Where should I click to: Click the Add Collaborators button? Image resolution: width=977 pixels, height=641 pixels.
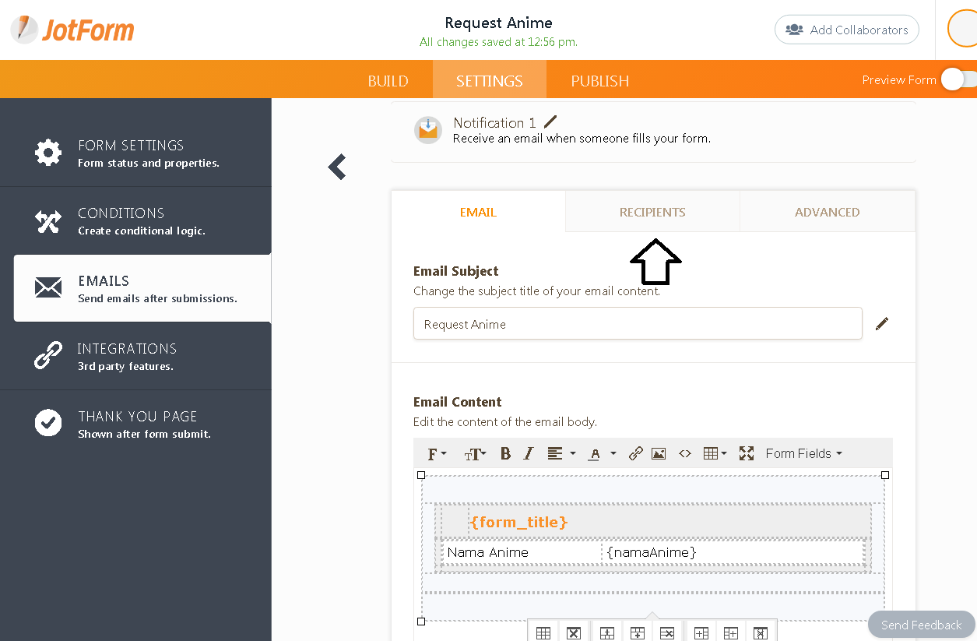tap(846, 30)
